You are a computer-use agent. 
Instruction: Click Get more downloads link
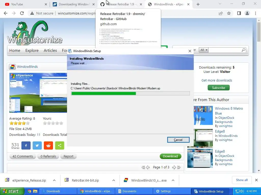point(217,80)
